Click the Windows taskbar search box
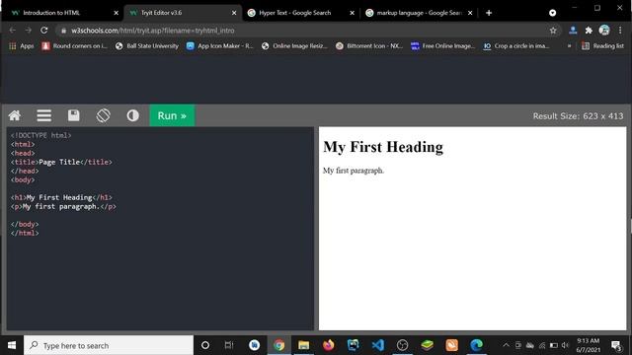This screenshot has width=632, height=355. (x=109, y=345)
